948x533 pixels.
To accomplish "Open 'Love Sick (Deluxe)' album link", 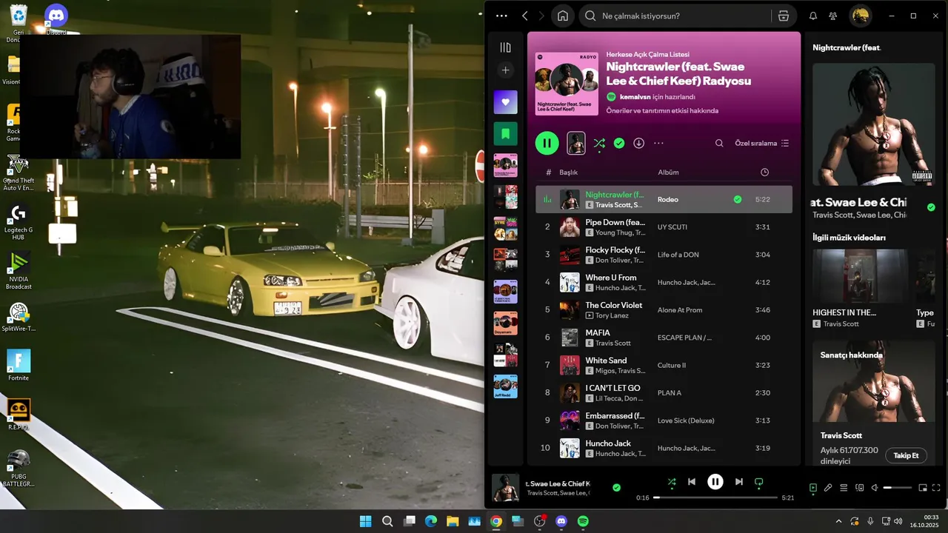I will point(686,420).
